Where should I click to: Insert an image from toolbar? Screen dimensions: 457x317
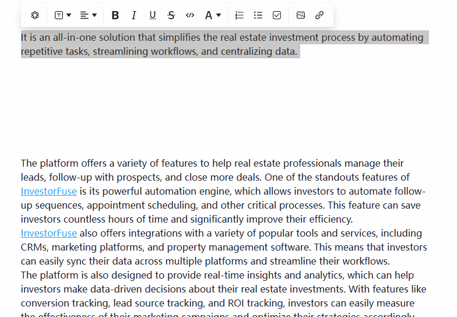tap(301, 15)
